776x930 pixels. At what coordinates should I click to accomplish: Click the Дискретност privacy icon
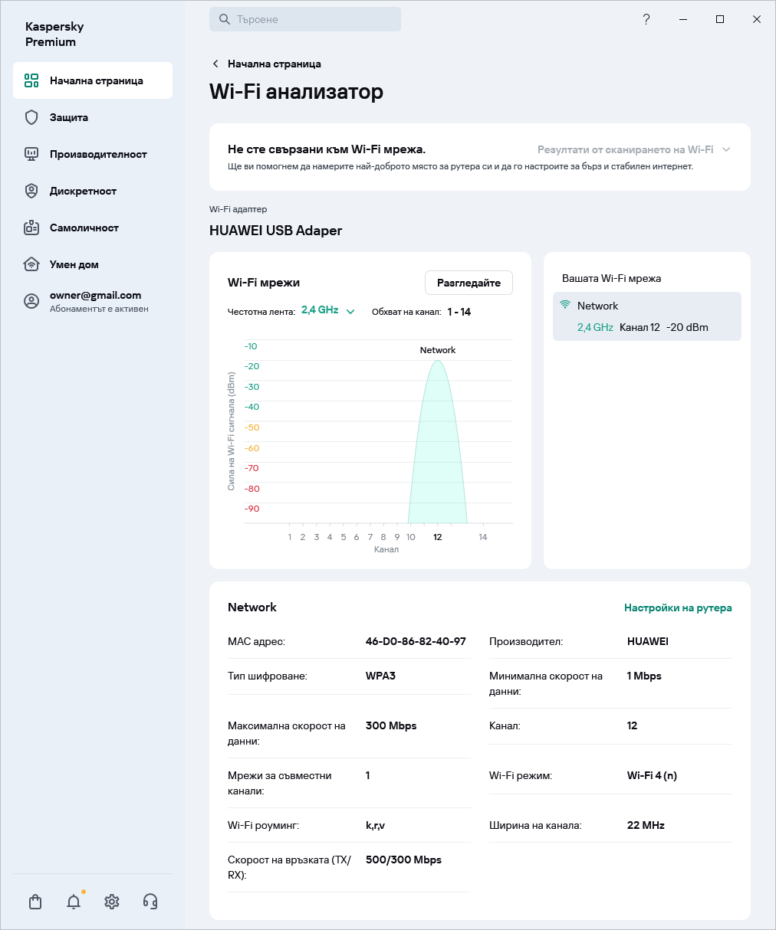[31, 191]
